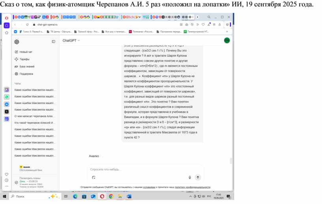Click the 'Анализ' status text
Screen dimensions: 322x204
pos(94,156)
